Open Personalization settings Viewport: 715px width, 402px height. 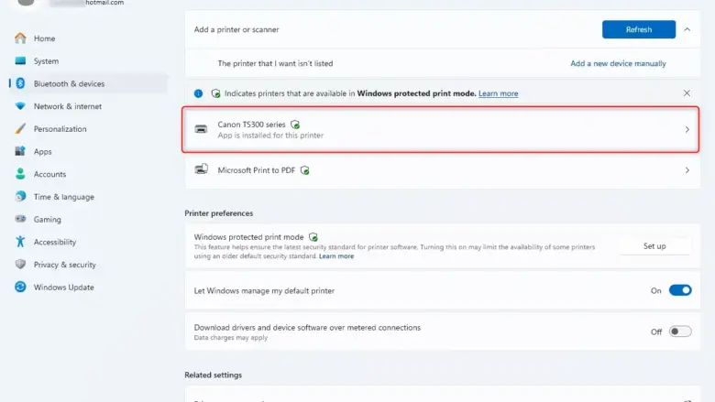(60, 129)
